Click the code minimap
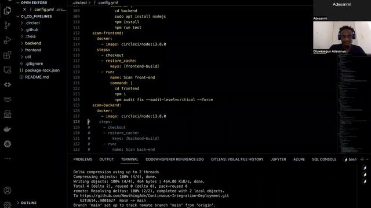This screenshot has height=208, width=371. pyautogui.click(x=352, y=104)
